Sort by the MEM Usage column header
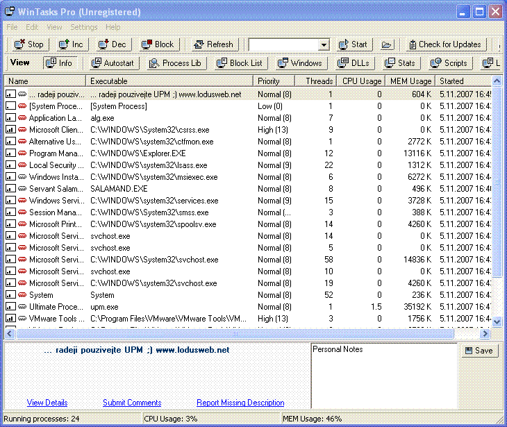Image resolution: width=507 pixels, height=427 pixels. (x=410, y=81)
